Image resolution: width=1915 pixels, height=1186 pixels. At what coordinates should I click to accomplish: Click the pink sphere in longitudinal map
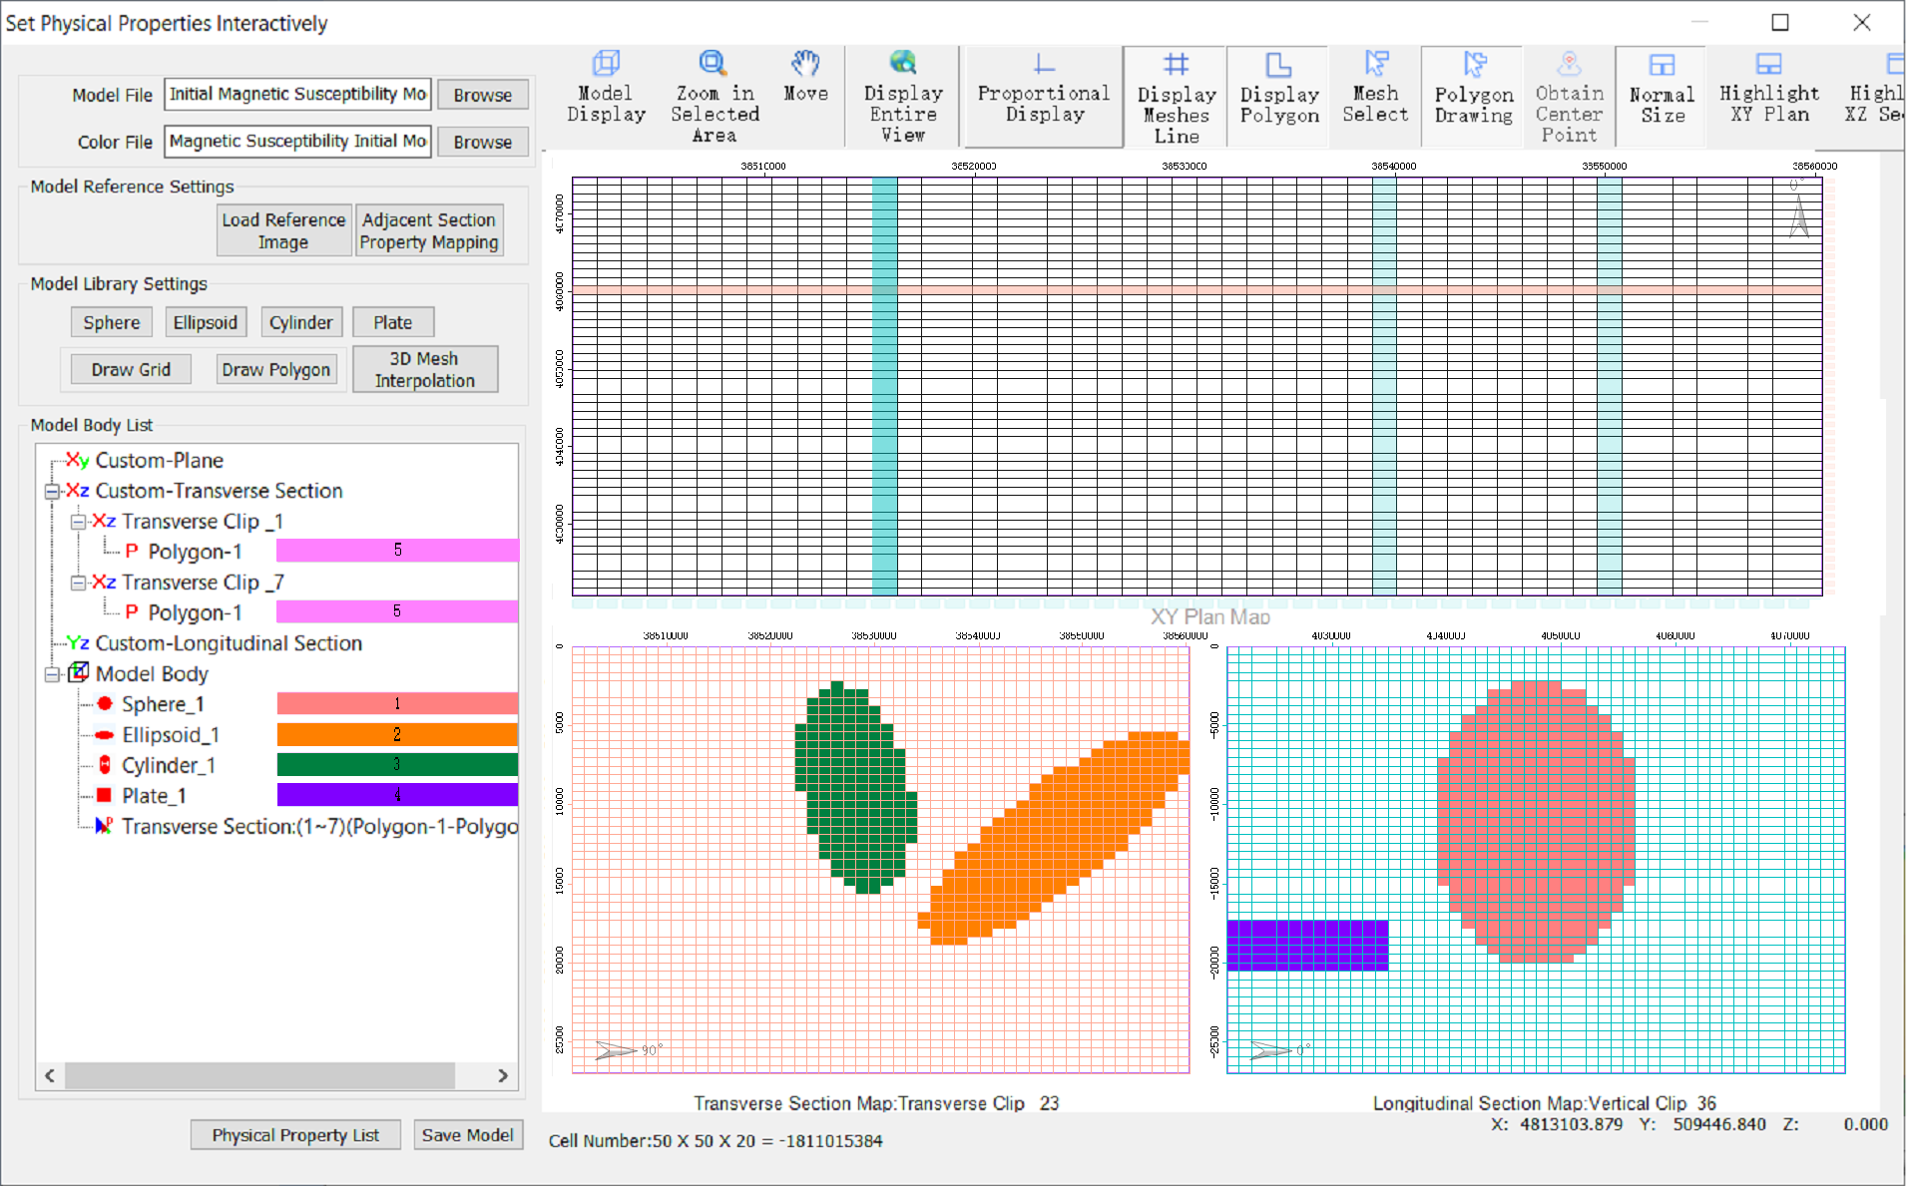pyautogui.click(x=1536, y=821)
